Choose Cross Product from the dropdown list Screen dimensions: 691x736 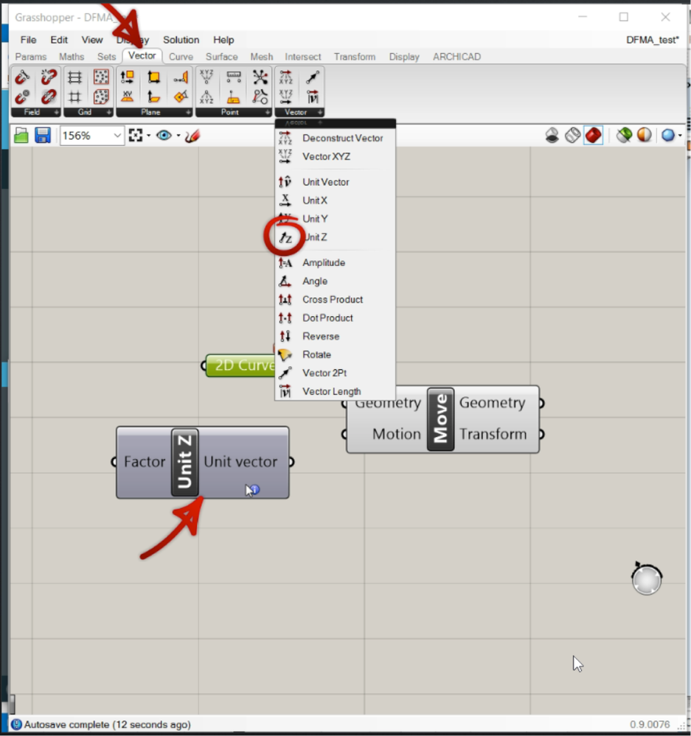click(335, 299)
